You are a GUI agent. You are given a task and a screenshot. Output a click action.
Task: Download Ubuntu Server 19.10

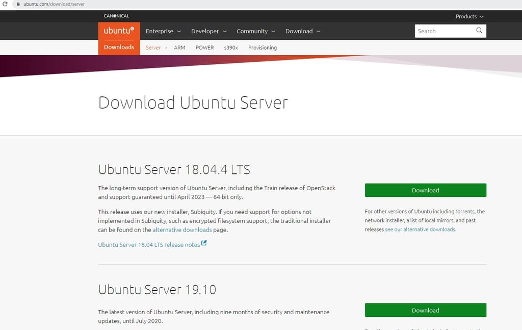(x=426, y=310)
